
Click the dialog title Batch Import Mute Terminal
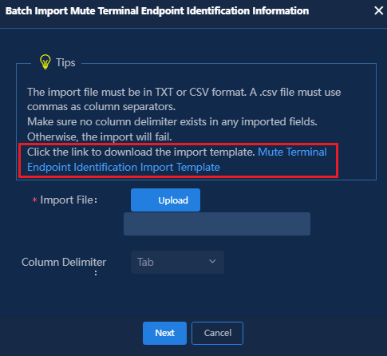pos(157,11)
